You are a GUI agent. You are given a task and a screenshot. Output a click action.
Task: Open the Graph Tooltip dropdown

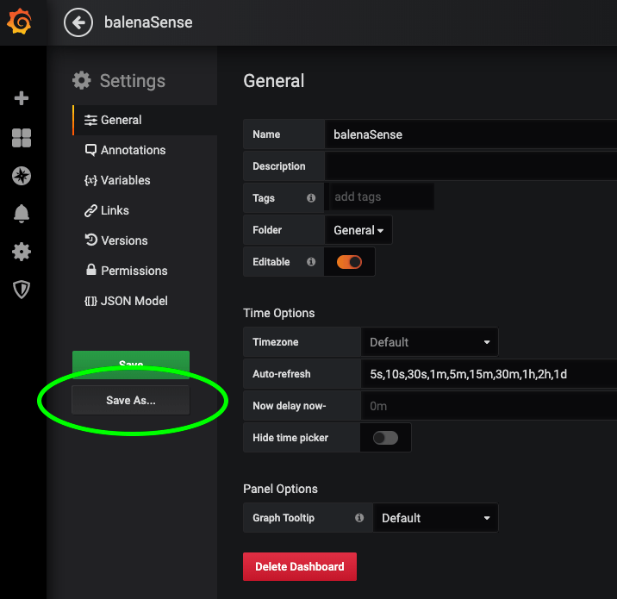coord(435,518)
